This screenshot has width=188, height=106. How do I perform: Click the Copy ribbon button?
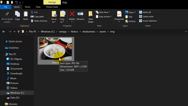(17, 16)
